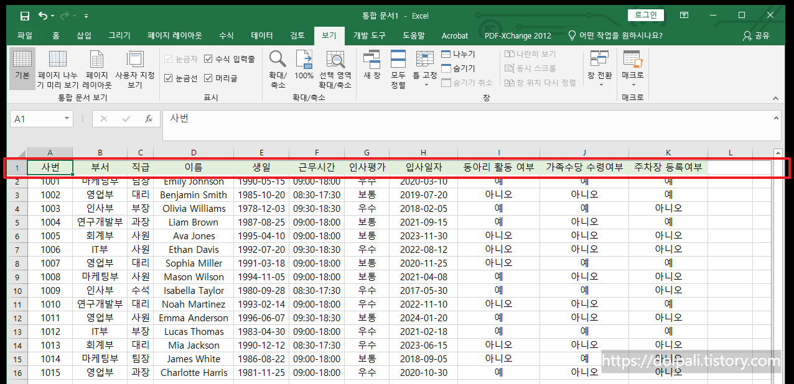Open the Formulas (수식) tab

tap(227, 35)
